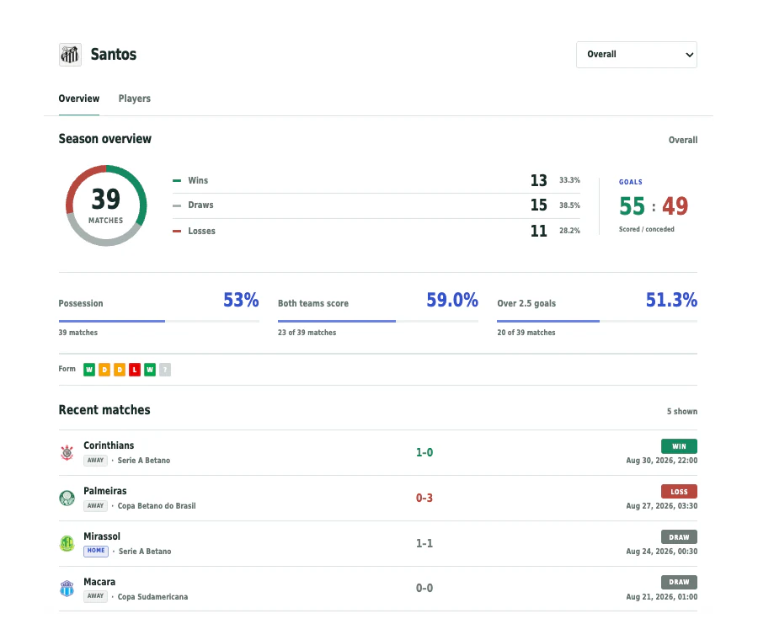Image resolution: width=758 pixels, height=640 pixels.
Task: Click the Wins row label
Action: pyautogui.click(x=198, y=180)
